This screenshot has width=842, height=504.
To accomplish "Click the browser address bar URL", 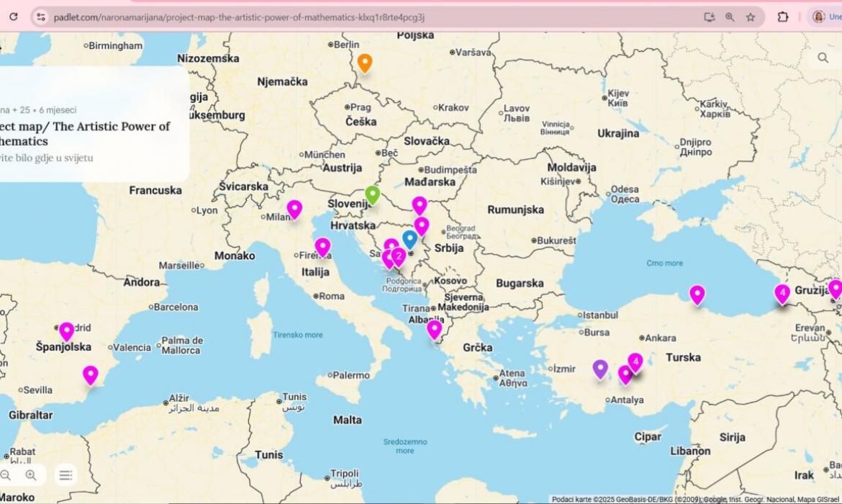I will (237, 17).
